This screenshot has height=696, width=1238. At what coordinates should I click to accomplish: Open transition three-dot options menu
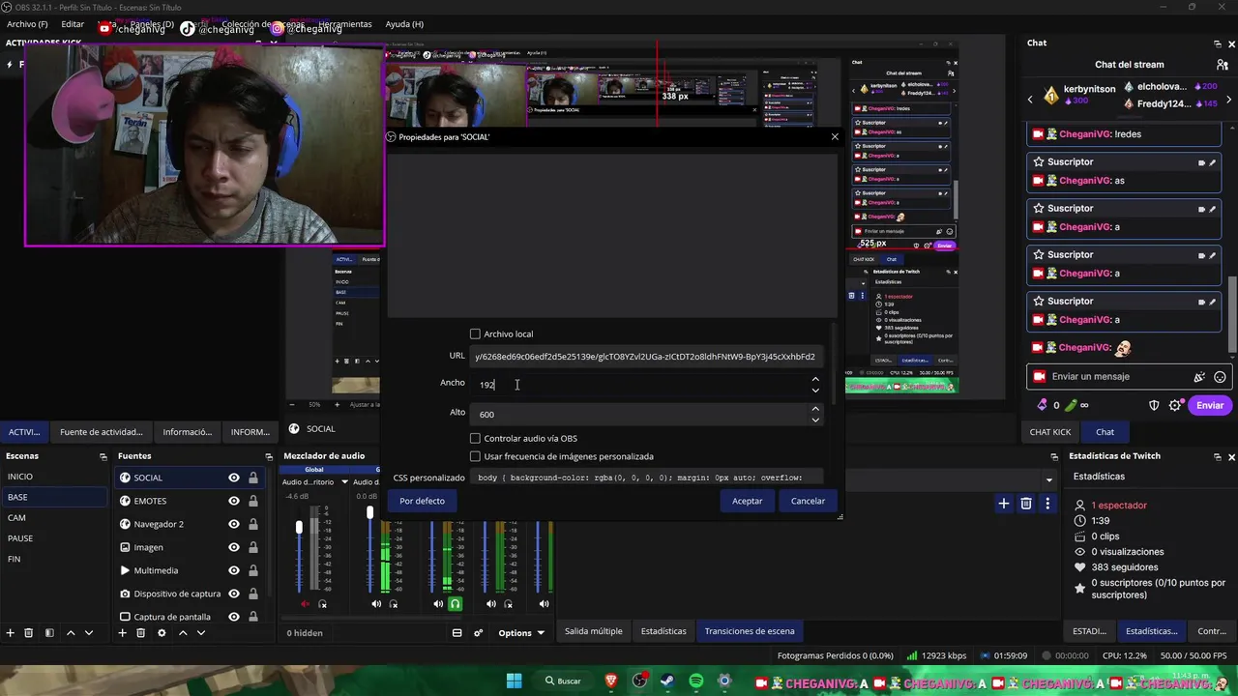point(1047,504)
